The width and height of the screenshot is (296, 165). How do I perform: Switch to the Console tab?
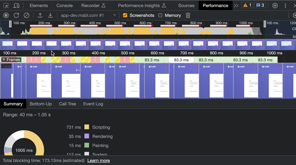(x=65, y=6)
